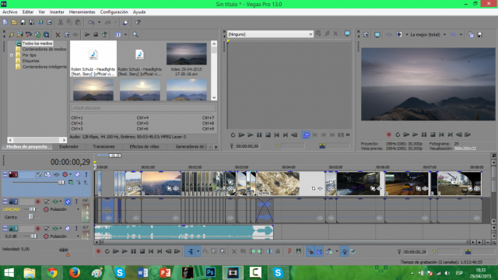Click the Open project folder icon
The width and height of the screenshot is (498, 280).
[x=14, y=23]
